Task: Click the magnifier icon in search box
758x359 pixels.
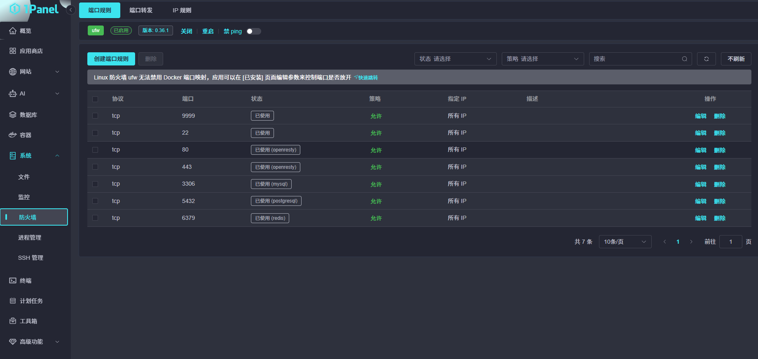Action: pyautogui.click(x=684, y=59)
